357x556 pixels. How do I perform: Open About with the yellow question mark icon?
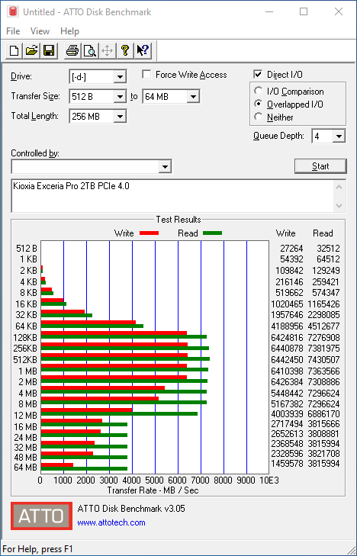125,50
